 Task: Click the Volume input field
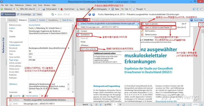point(49,51)
